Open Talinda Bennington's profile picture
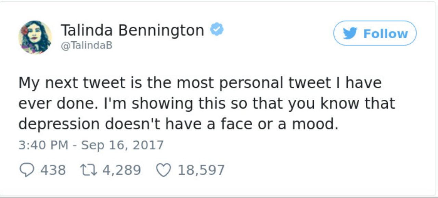Image resolution: width=438 pixels, height=198 pixels. [35, 37]
